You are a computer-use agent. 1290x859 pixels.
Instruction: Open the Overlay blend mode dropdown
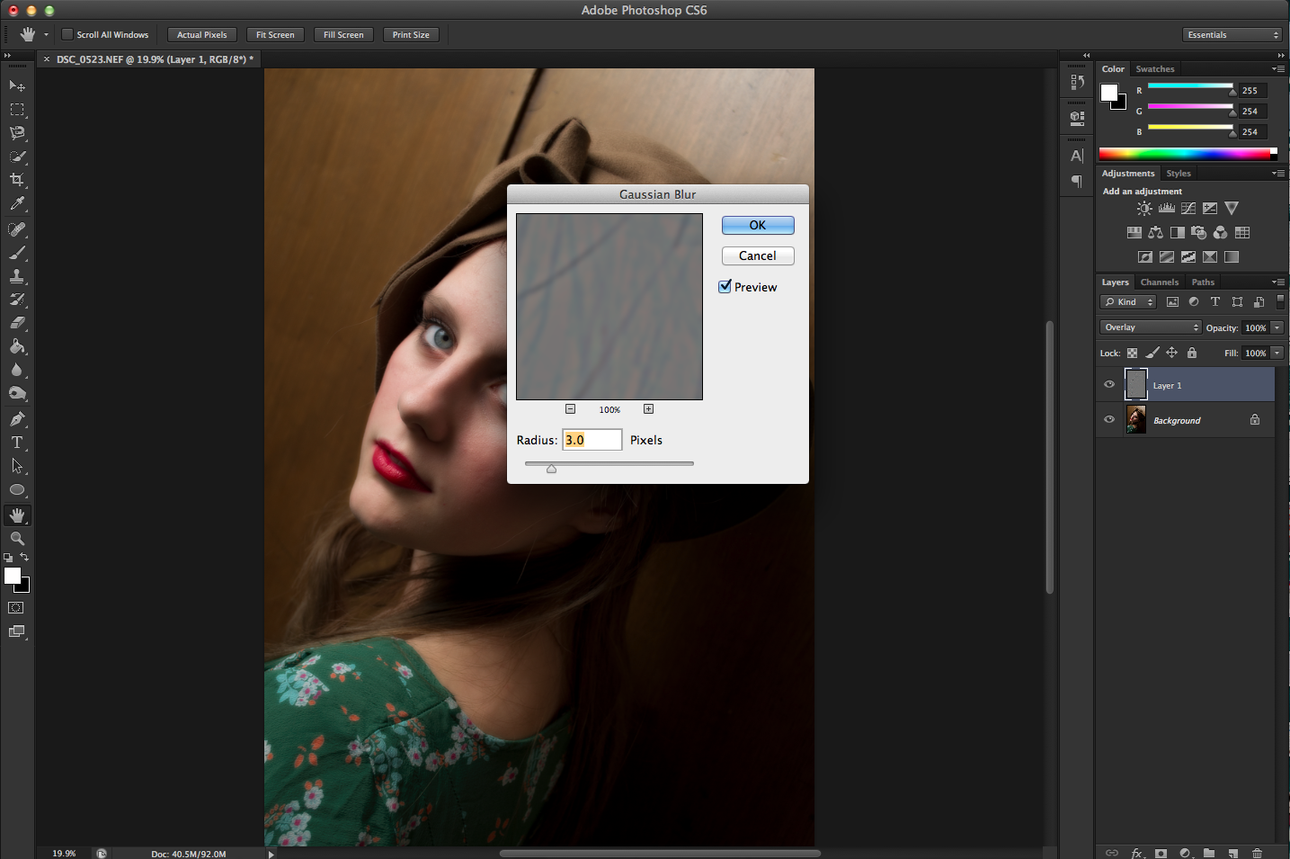point(1150,327)
